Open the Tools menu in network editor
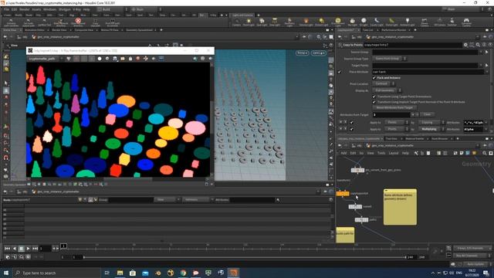 (x=381, y=153)
